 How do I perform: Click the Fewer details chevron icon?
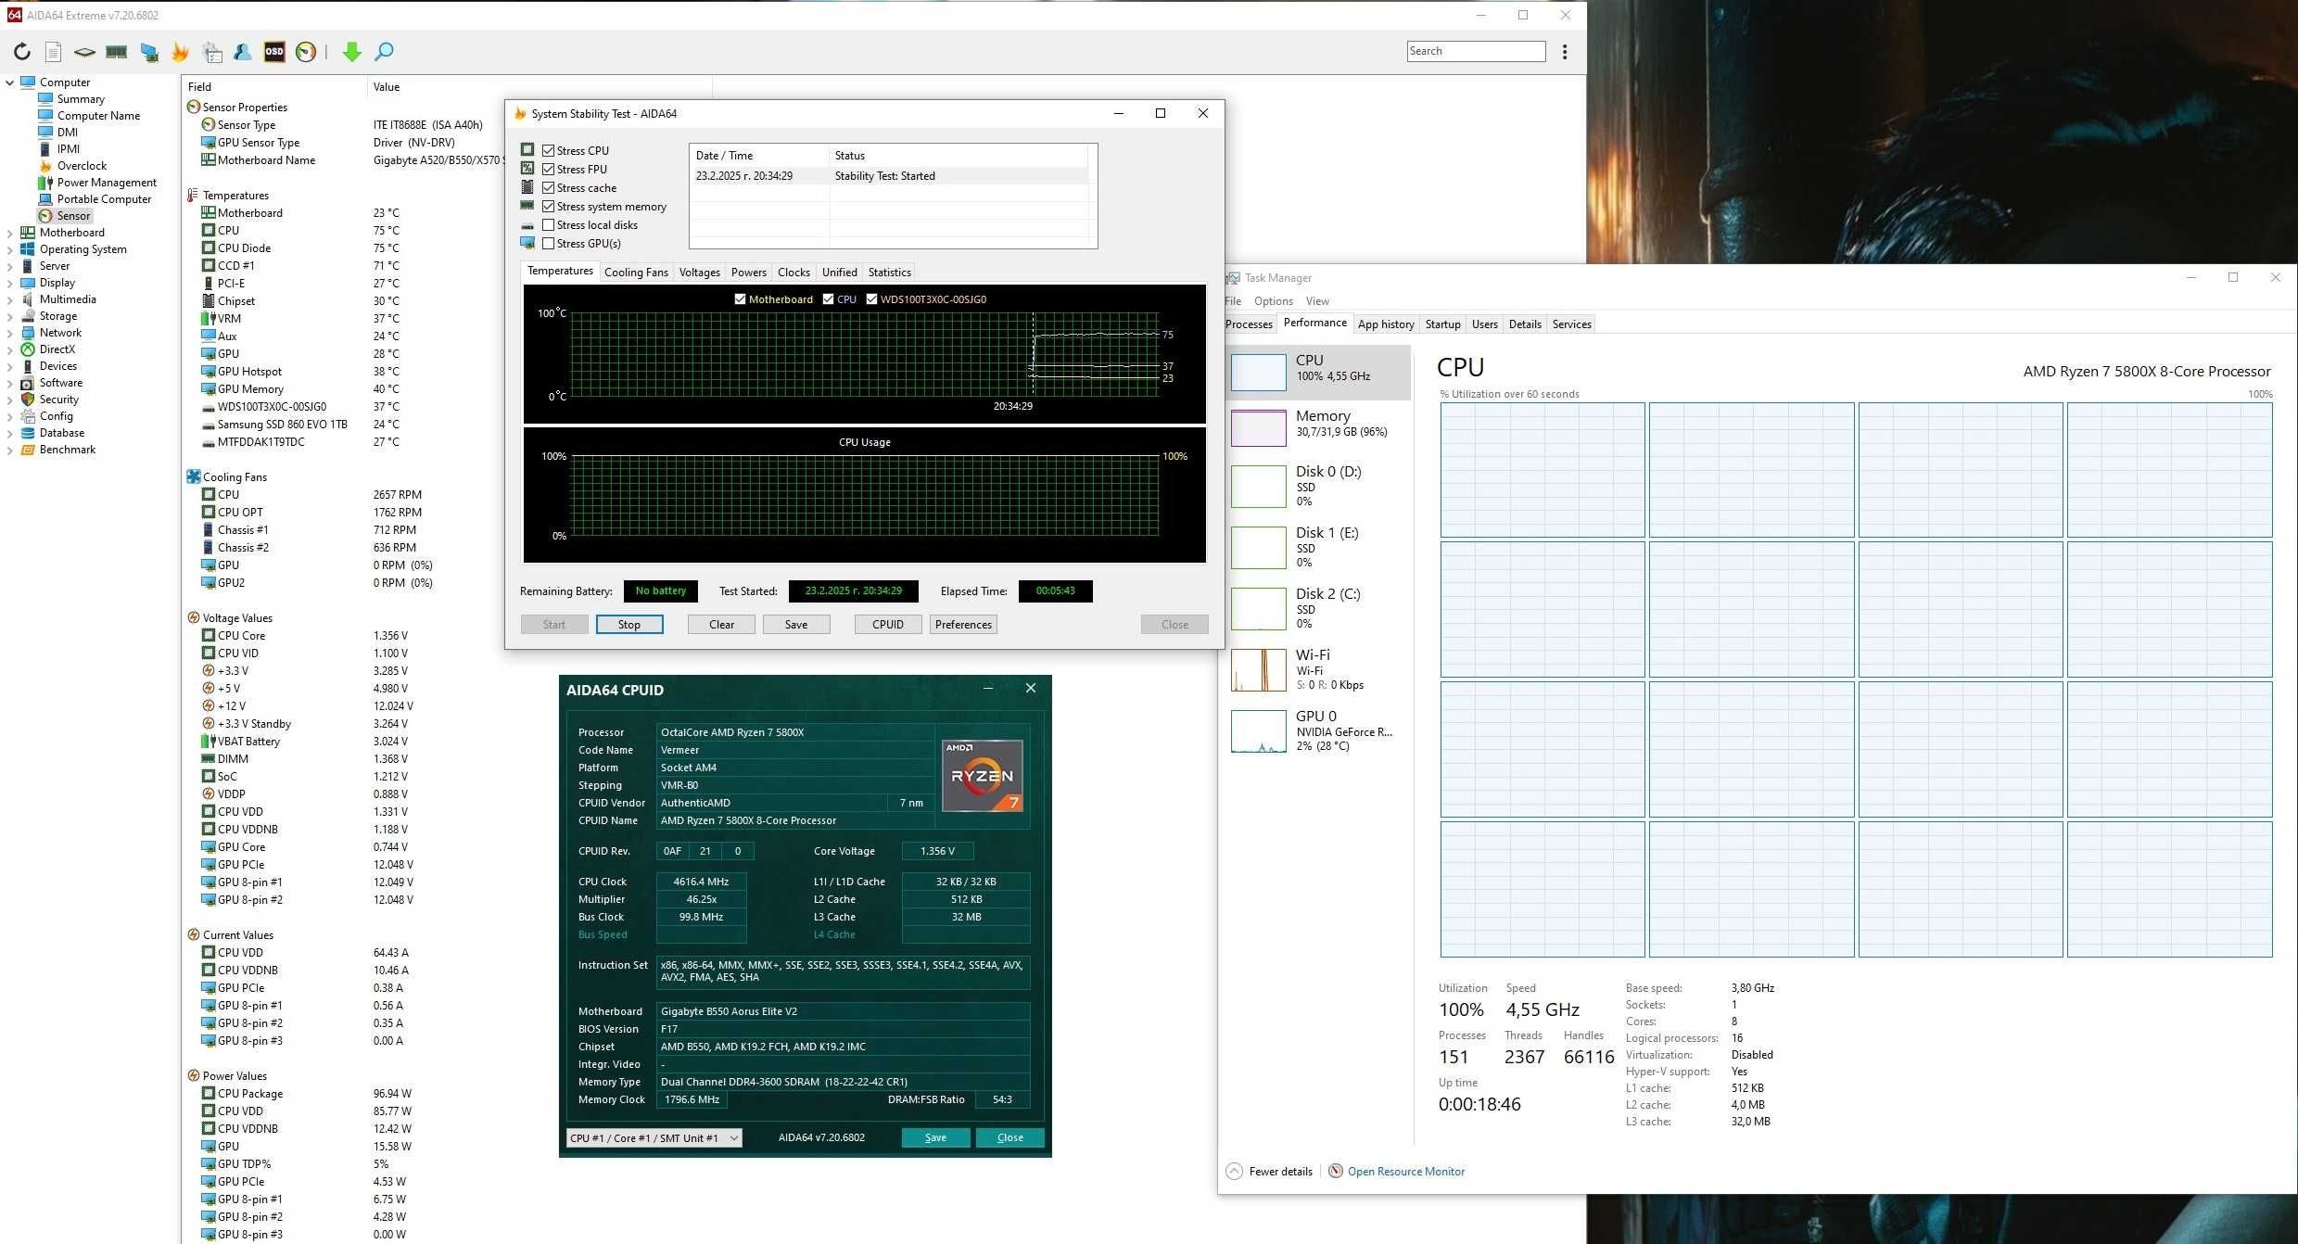coord(1235,1171)
